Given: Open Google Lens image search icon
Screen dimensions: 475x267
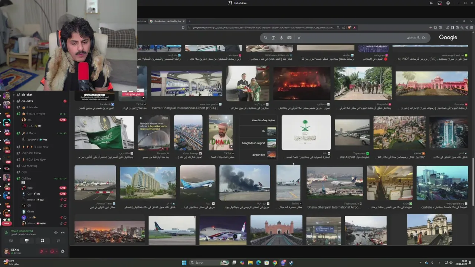Looking at the screenshot, I should click(273, 37).
